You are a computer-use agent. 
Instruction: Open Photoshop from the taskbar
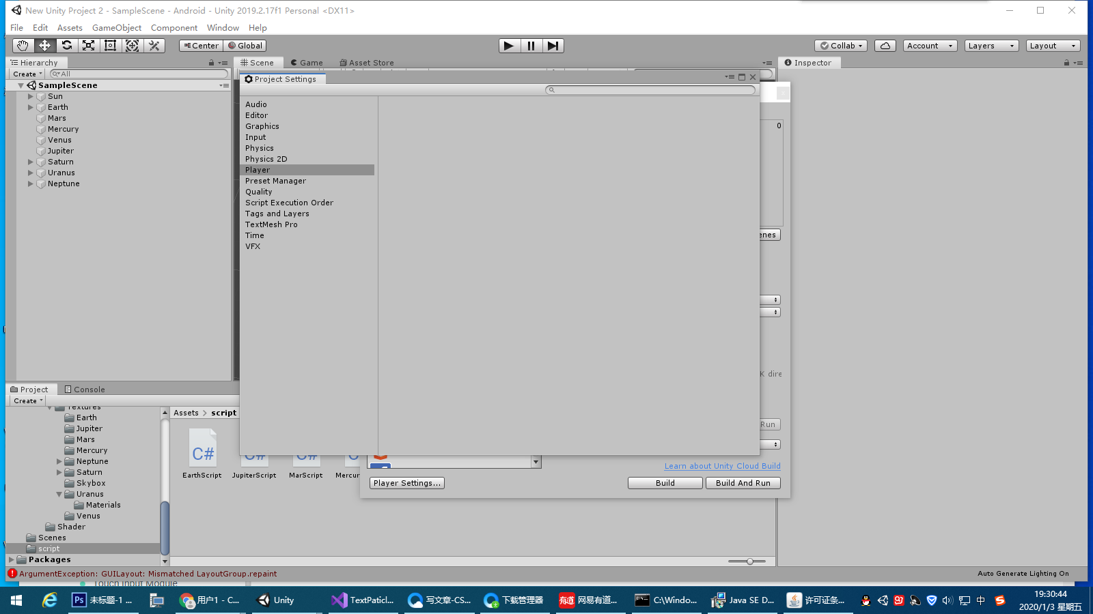(102, 600)
